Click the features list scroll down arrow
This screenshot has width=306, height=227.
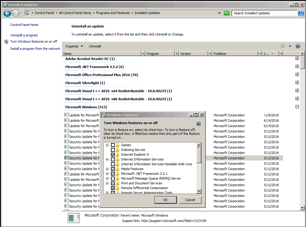[x=199, y=191]
